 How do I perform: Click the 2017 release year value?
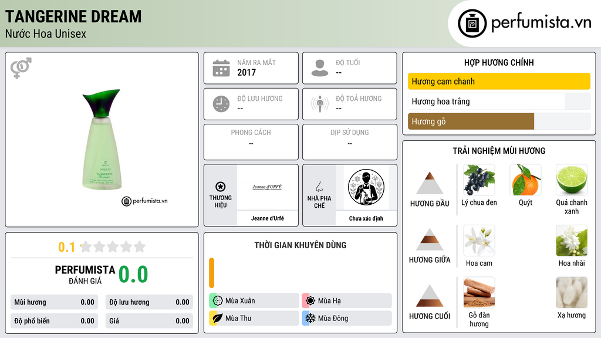[x=247, y=72]
